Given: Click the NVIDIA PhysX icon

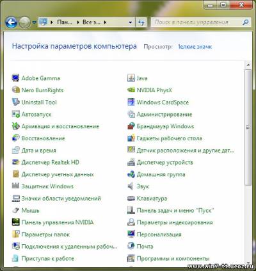Looking at the screenshot, I should tap(131, 90).
